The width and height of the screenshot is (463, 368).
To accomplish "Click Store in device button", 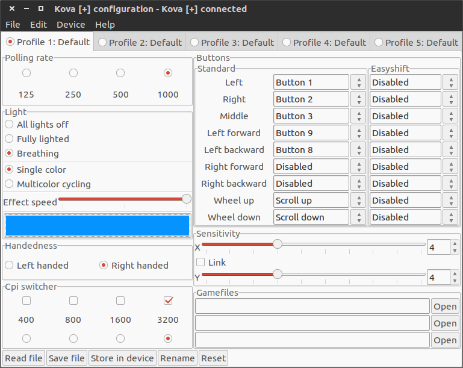I will (x=122, y=358).
